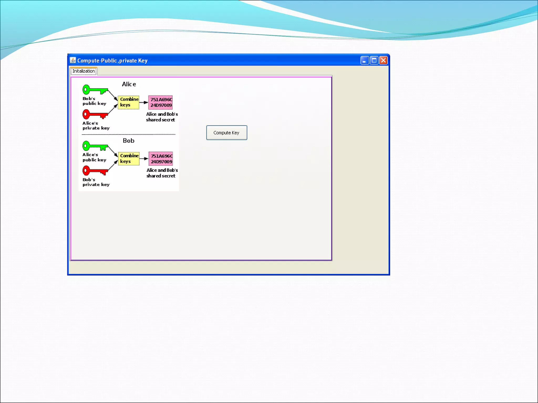The width and height of the screenshot is (538, 403).
Task: Minimize the Compute-Public,private Key window
Action: [365, 61]
